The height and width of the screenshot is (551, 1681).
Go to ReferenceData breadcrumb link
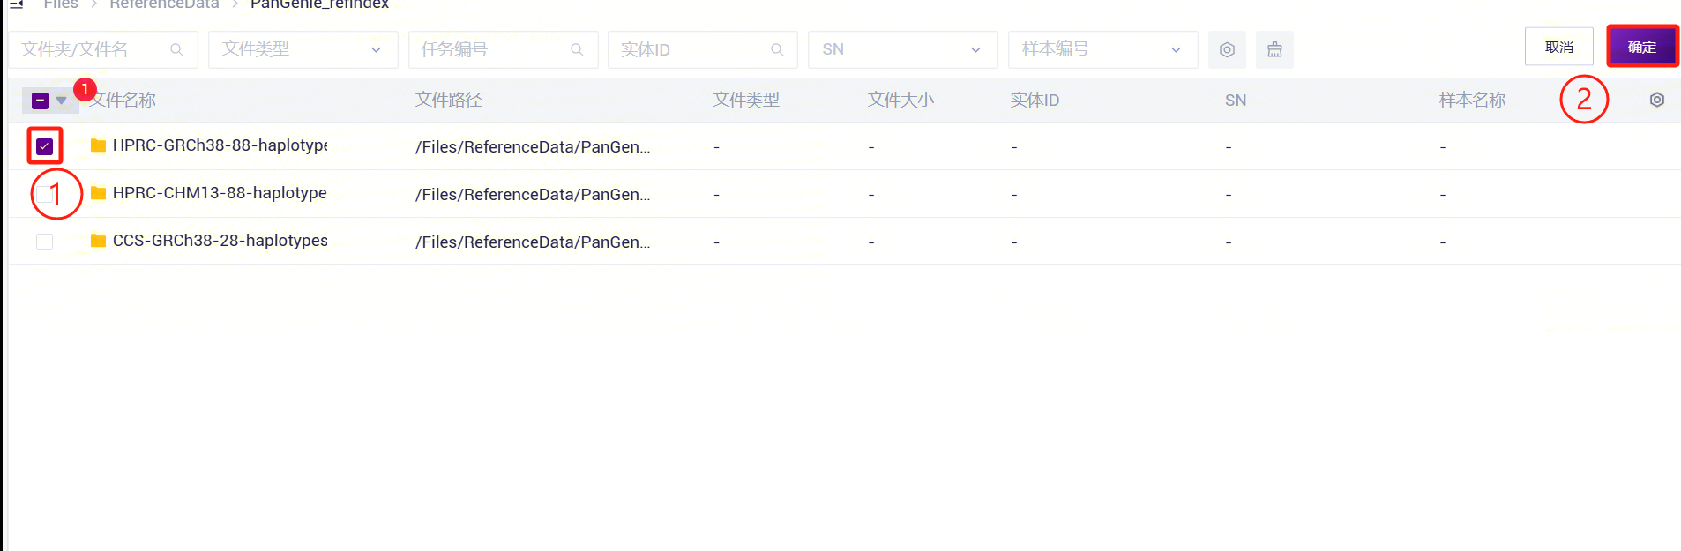point(164,4)
